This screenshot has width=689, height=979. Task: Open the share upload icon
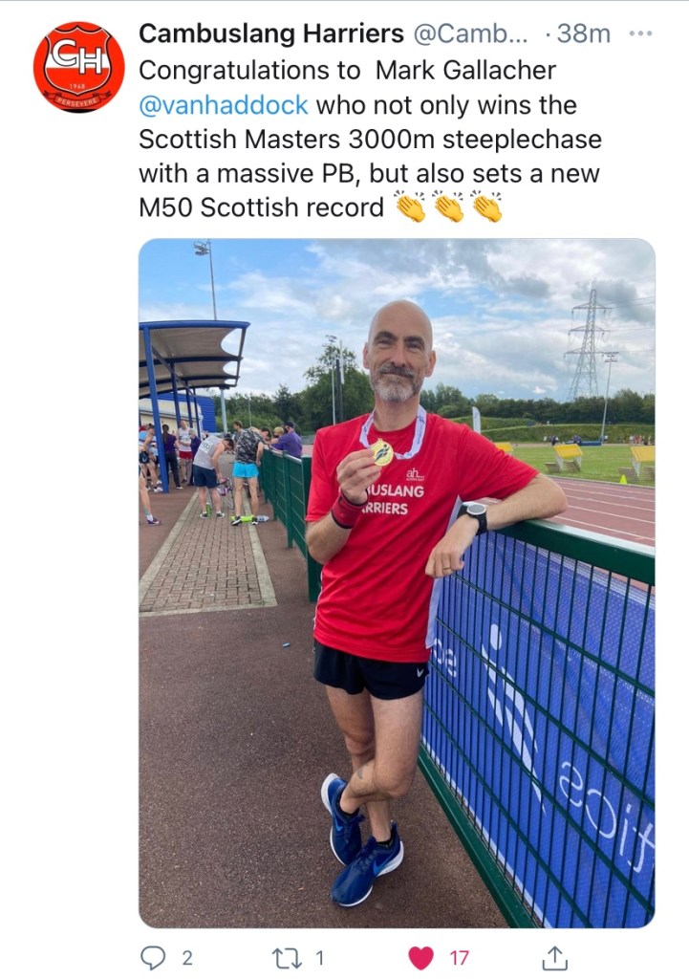pyautogui.click(x=554, y=957)
